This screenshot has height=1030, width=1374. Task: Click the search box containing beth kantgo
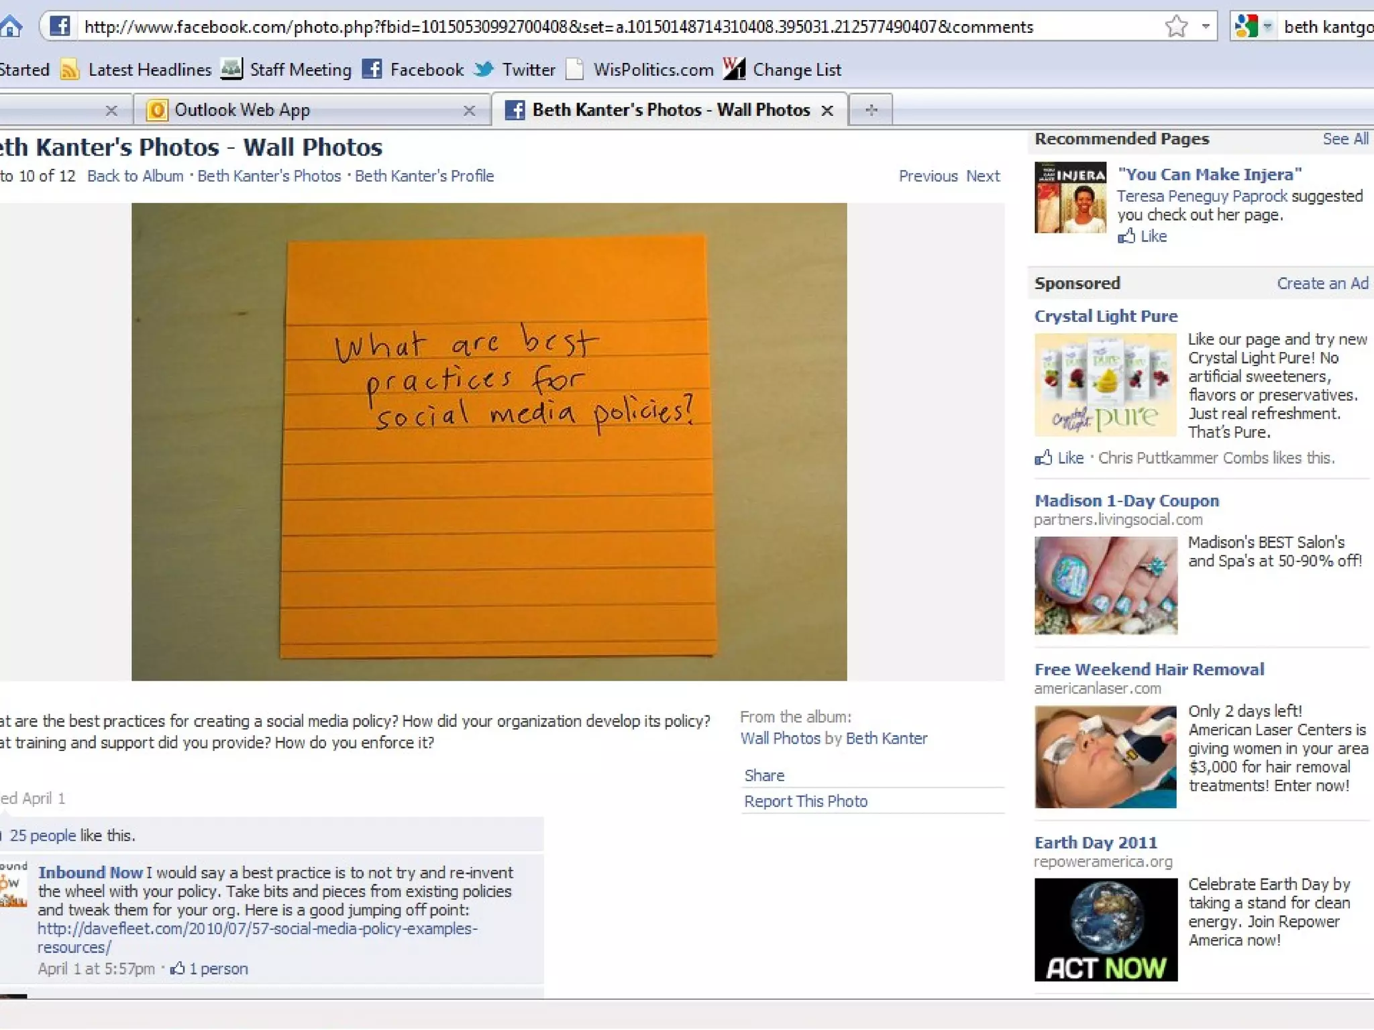point(1326,27)
